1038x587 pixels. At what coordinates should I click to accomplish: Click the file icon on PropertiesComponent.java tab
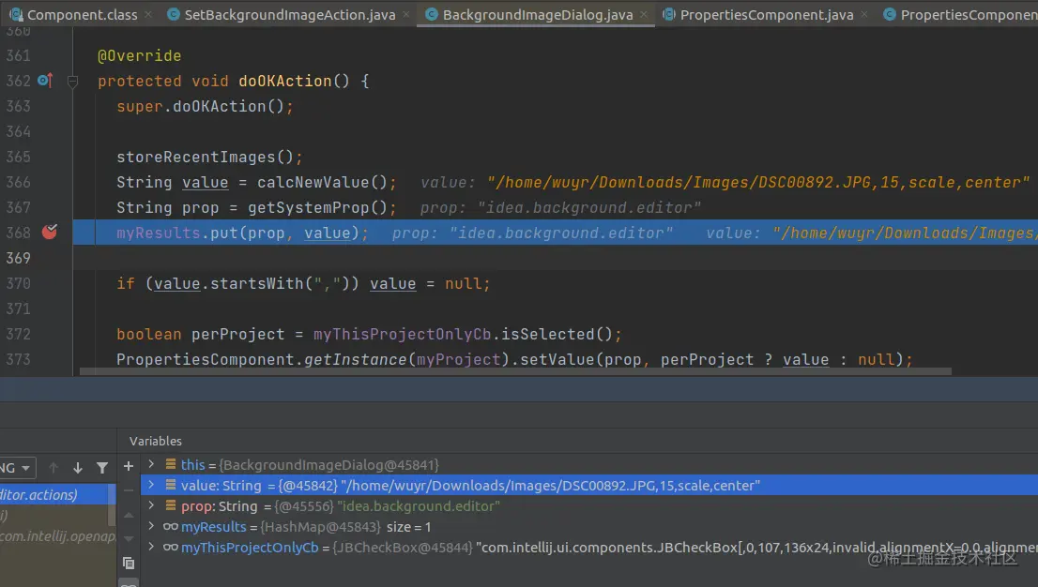pos(669,14)
